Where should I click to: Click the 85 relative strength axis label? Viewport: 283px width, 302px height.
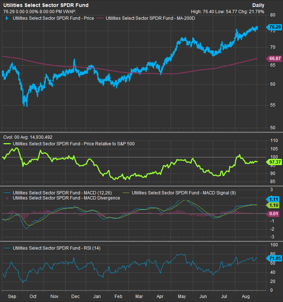(273, 182)
